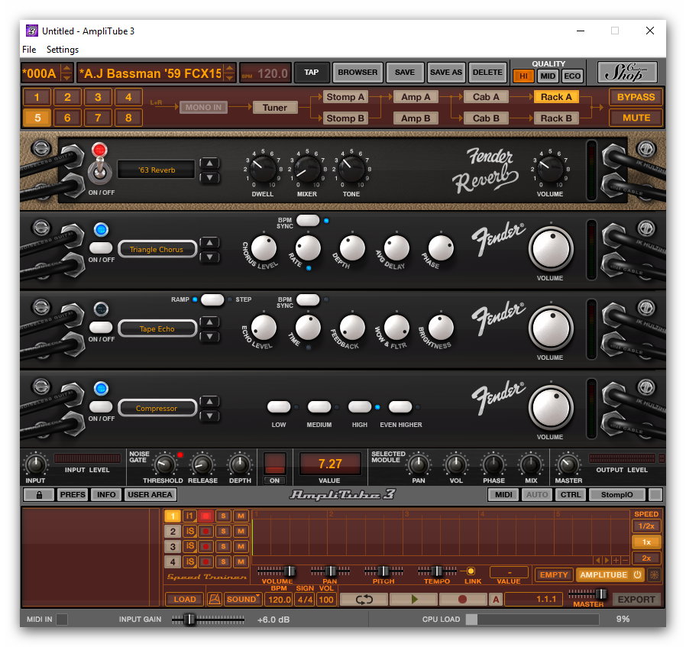
Task: Start playback with the green play button
Action: tap(414, 599)
